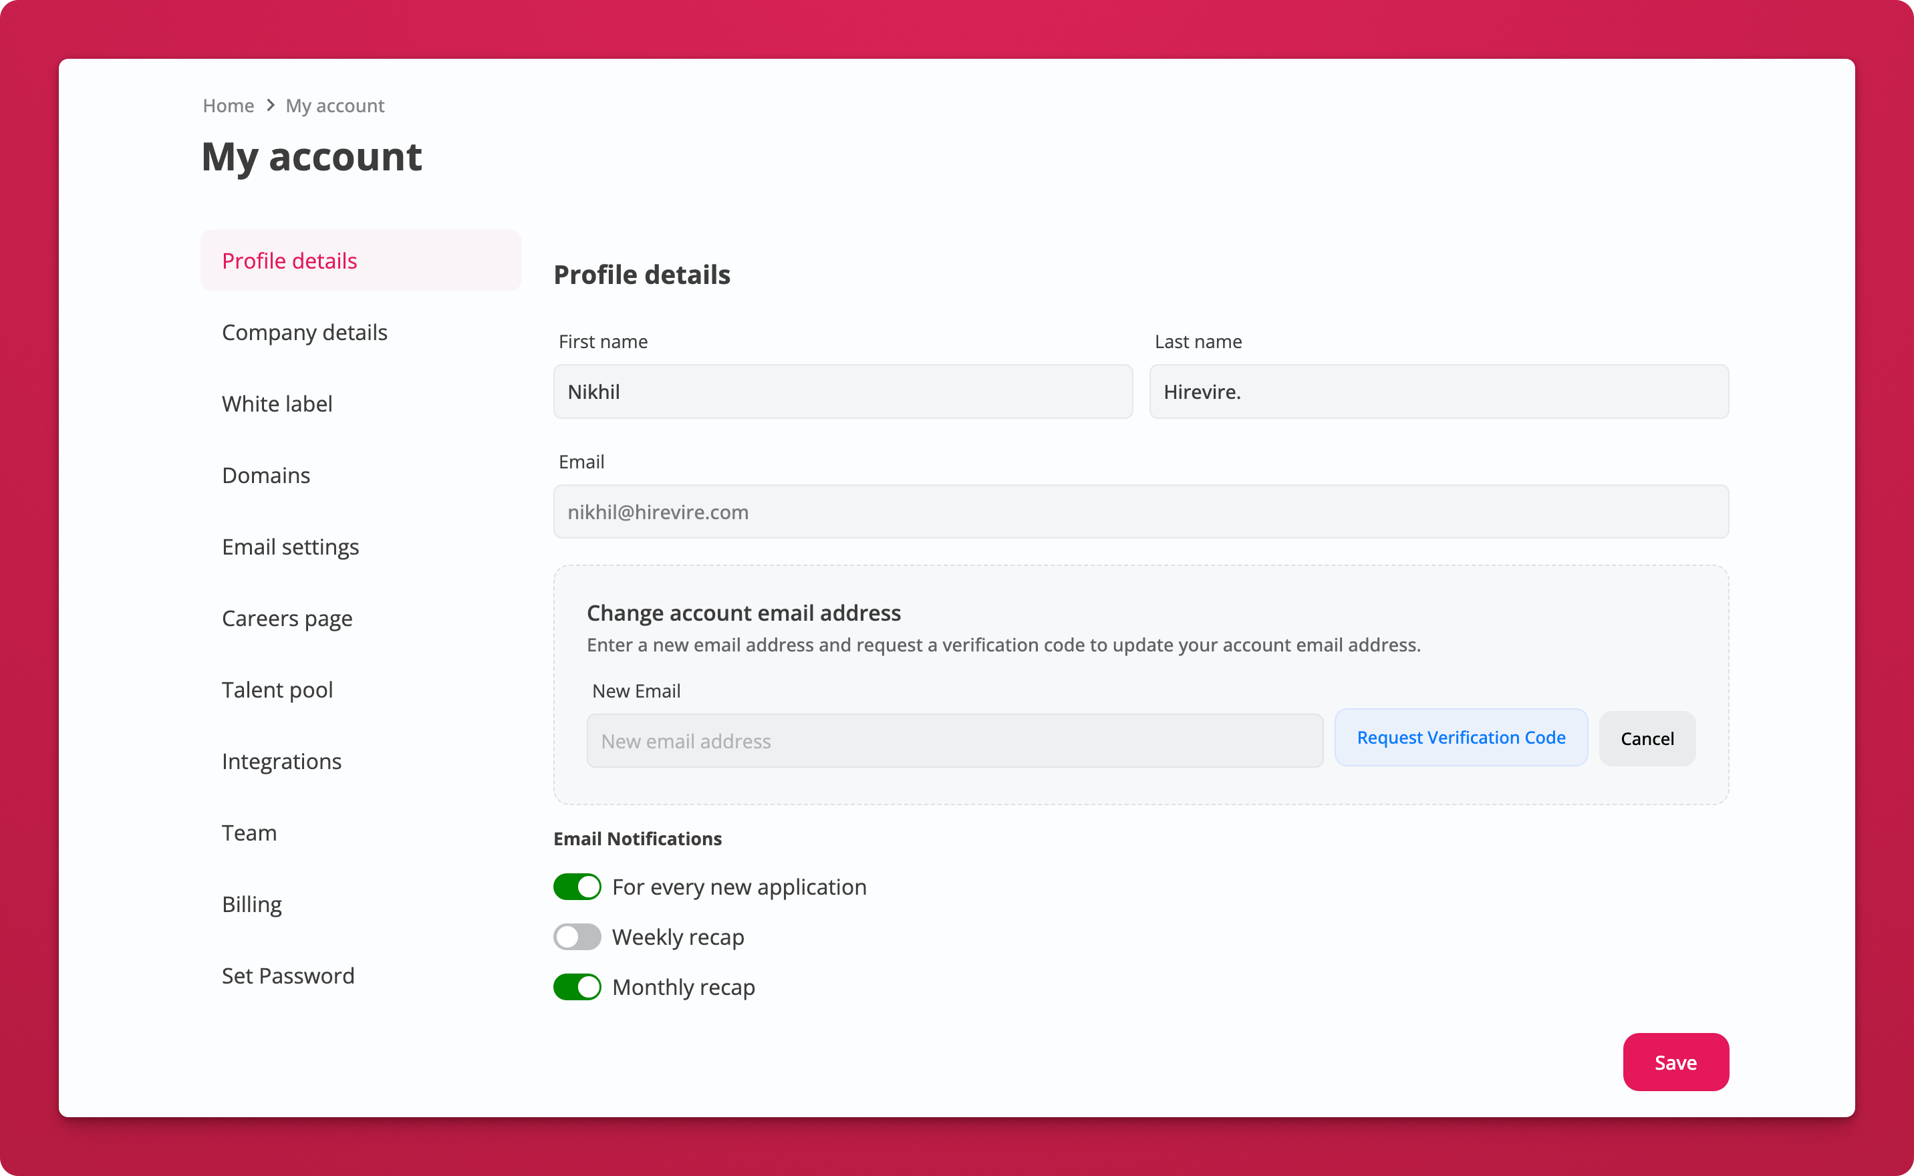Focus the New email address field
1914x1176 pixels.
[954, 741]
